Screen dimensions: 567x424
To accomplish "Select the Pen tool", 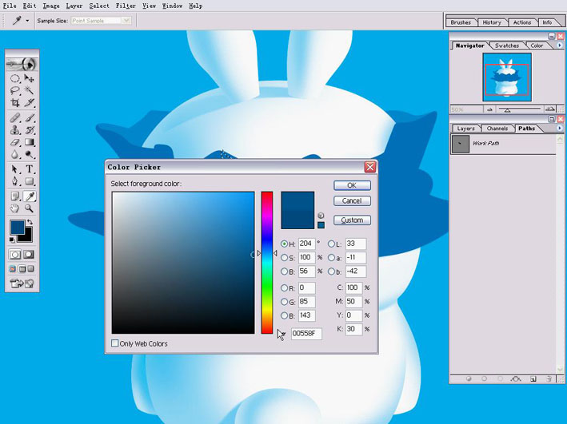I will 15,181.
